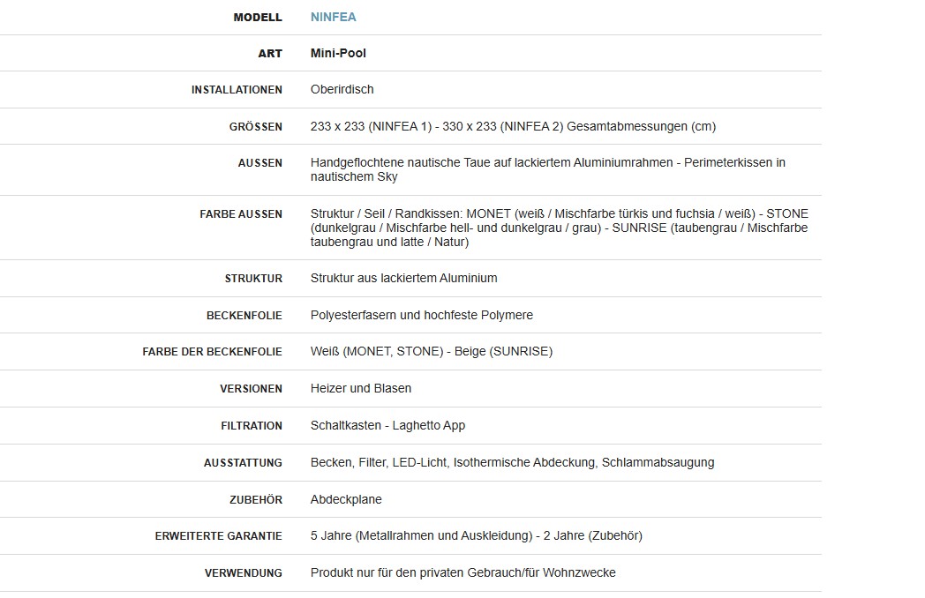Viewport: 925px width, 598px height.
Task: Select the Abdeckplane accessory text
Action: 346,499
